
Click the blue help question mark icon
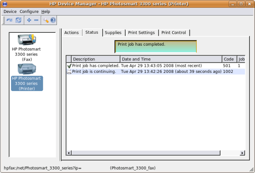53,20
